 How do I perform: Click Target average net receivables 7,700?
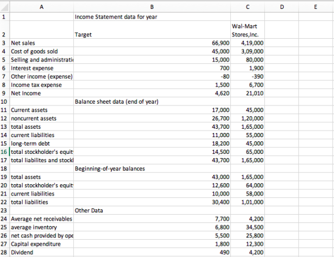tap(152, 219)
